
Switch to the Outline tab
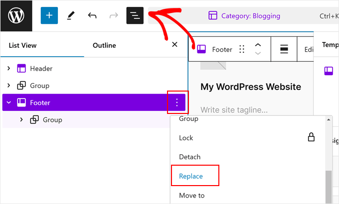click(x=104, y=45)
